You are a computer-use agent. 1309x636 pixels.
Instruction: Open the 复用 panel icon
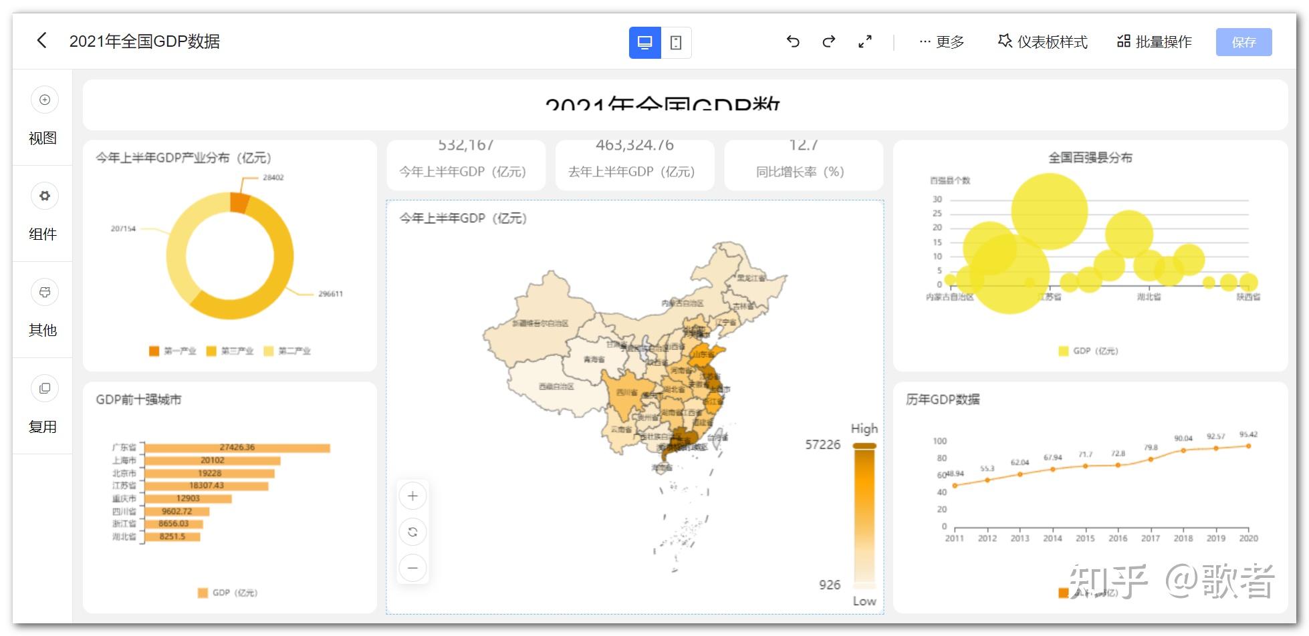(43, 388)
